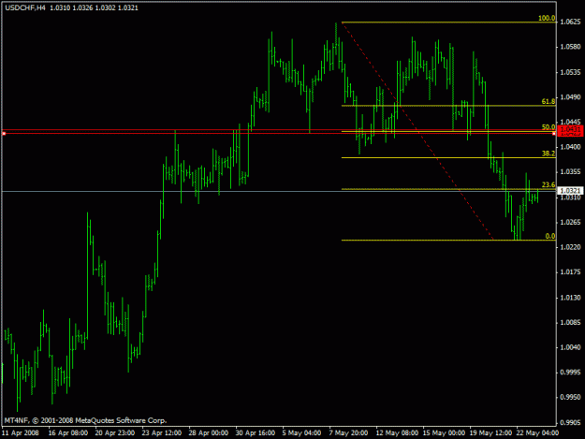The height and width of the screenshot is (439, 585).
Task: Click the 1.0220 price axis label
Action: point(570,247)
